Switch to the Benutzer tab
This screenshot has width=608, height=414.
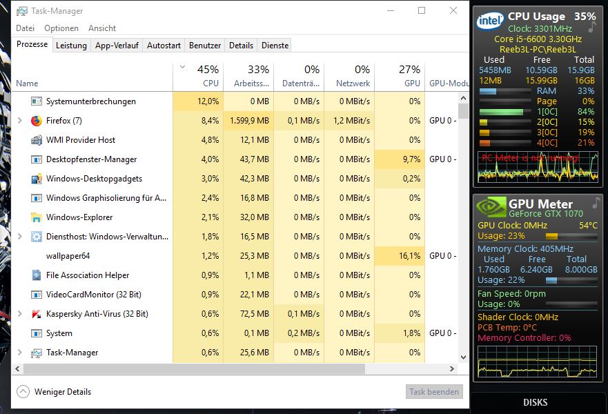205,46
